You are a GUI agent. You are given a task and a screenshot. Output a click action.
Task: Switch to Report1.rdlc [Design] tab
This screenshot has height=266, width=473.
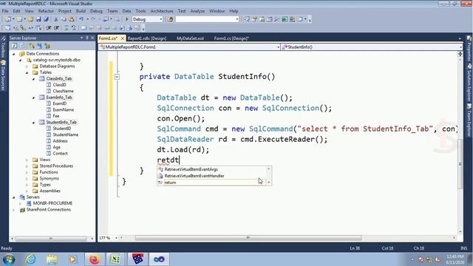(x=147, y=38)
